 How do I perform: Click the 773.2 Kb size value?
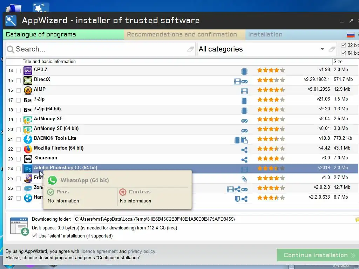[343, 138]
